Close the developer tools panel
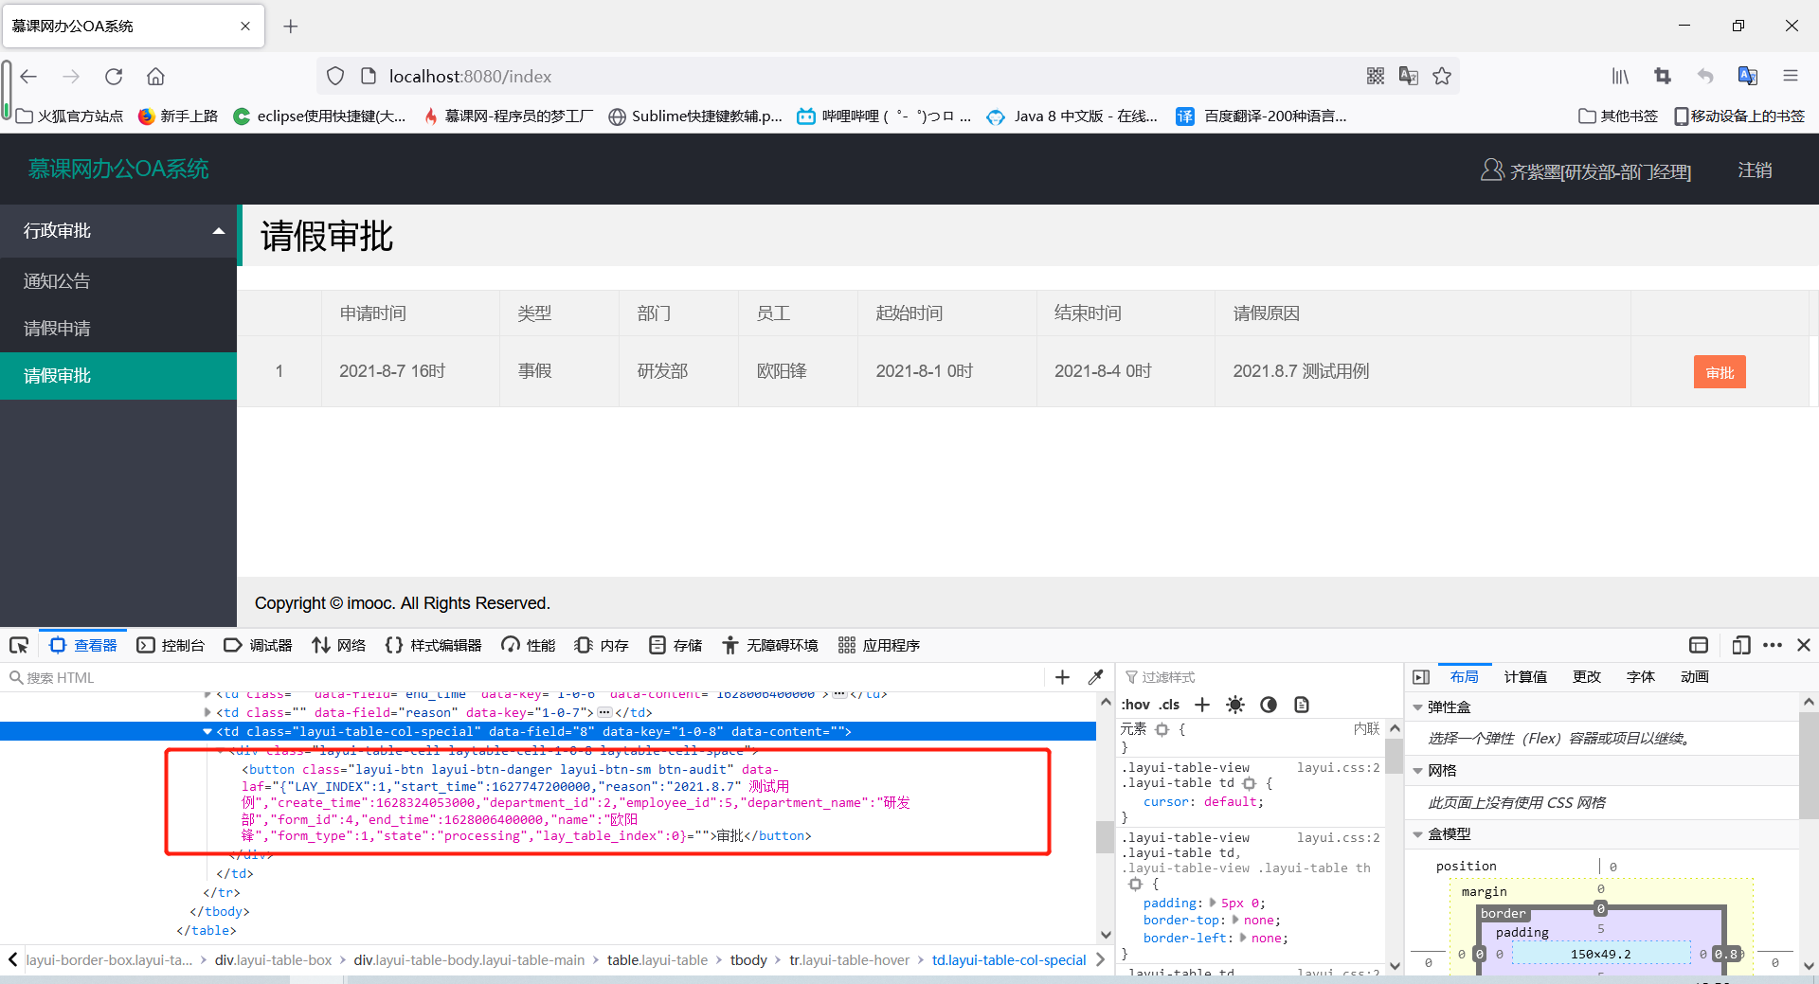 tap(1804, 645)
